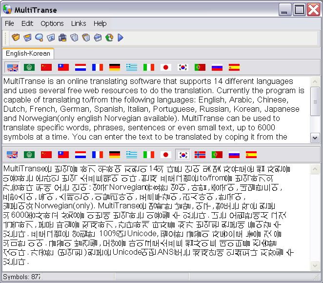Image resolution: width=323 pixels, height=283 pixels.
Task: Choose Greek flag in source language row
Action: coord(132,67)
